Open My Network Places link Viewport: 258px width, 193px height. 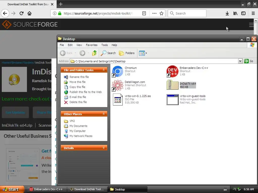pos(81,136)
